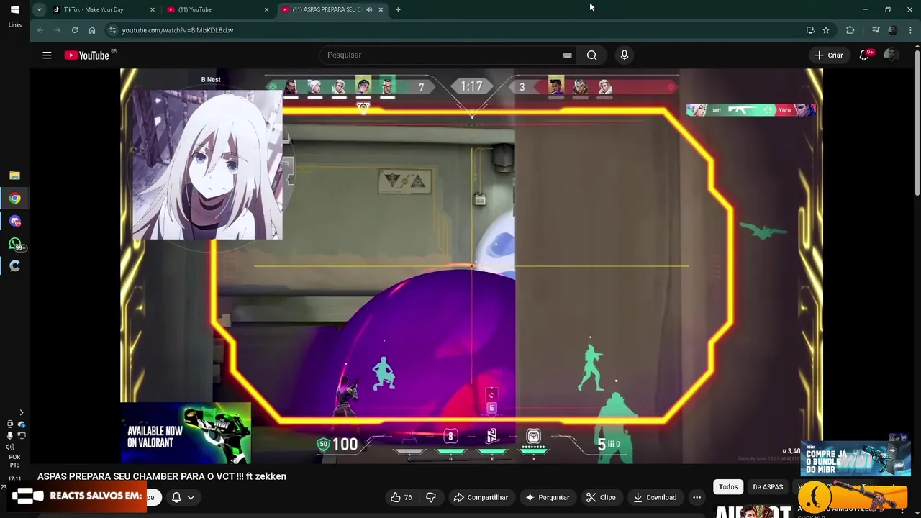Open Chrome profile avatar
This screenshot has width=921, height=518.
(x=893, y=30)
